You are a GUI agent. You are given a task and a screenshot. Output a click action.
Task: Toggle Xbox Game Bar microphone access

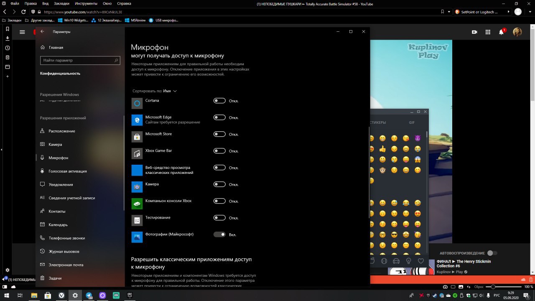pyautogui.click(x=219, y=151)
